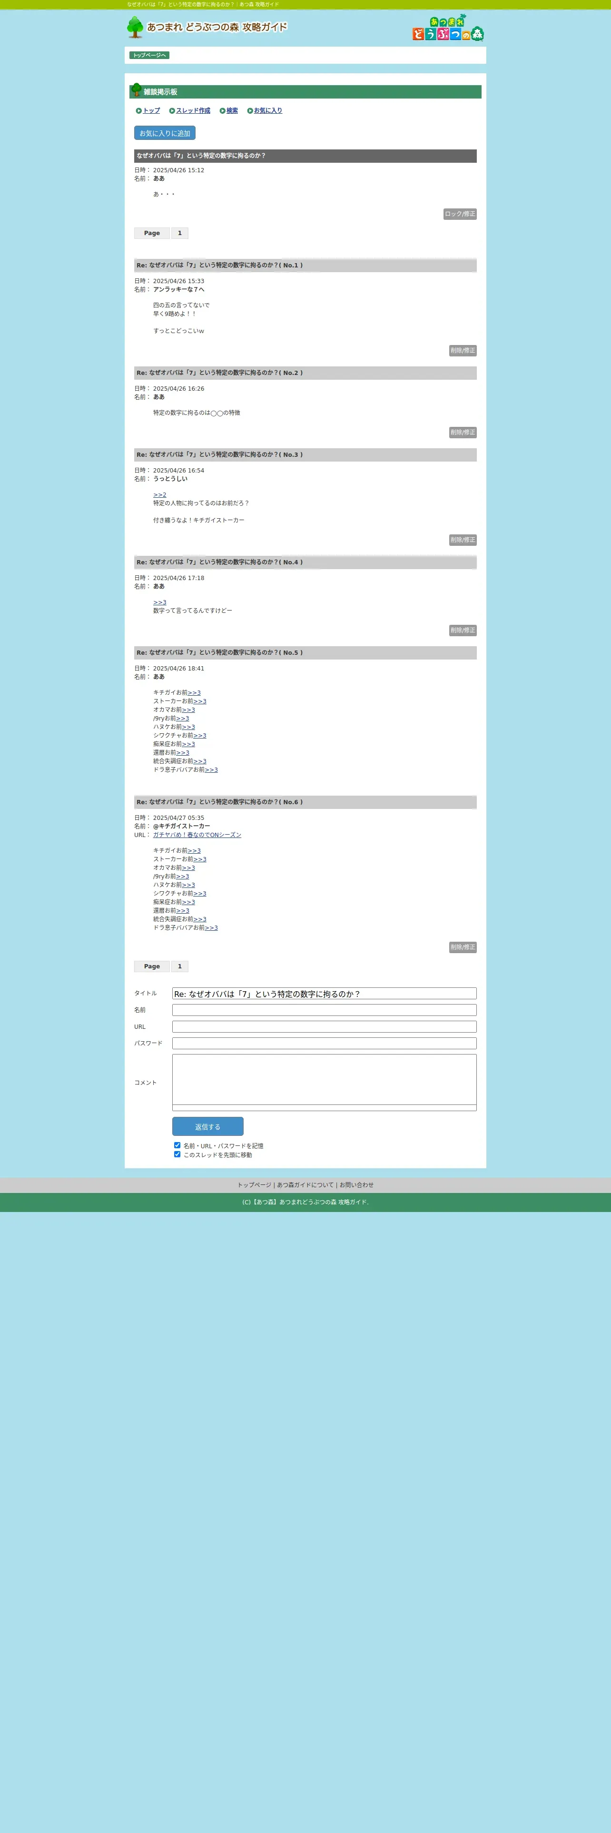Toggle 名前・URL・パスワードを記憶 checkbox
Screen dimensions: 611x1833
point(177,1146)
